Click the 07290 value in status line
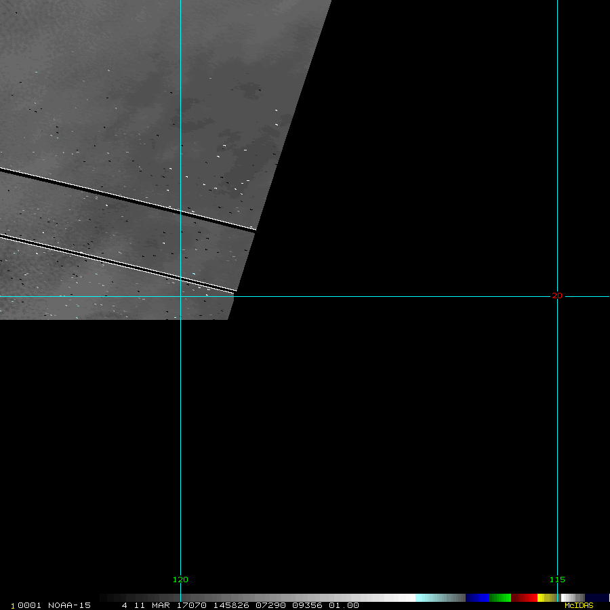This screenshot has width=610, height=610. click(x=267, y=605)
